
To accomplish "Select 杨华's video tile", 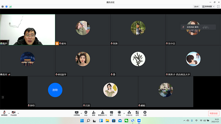I will pyautogui.click(x=28, y=29).
